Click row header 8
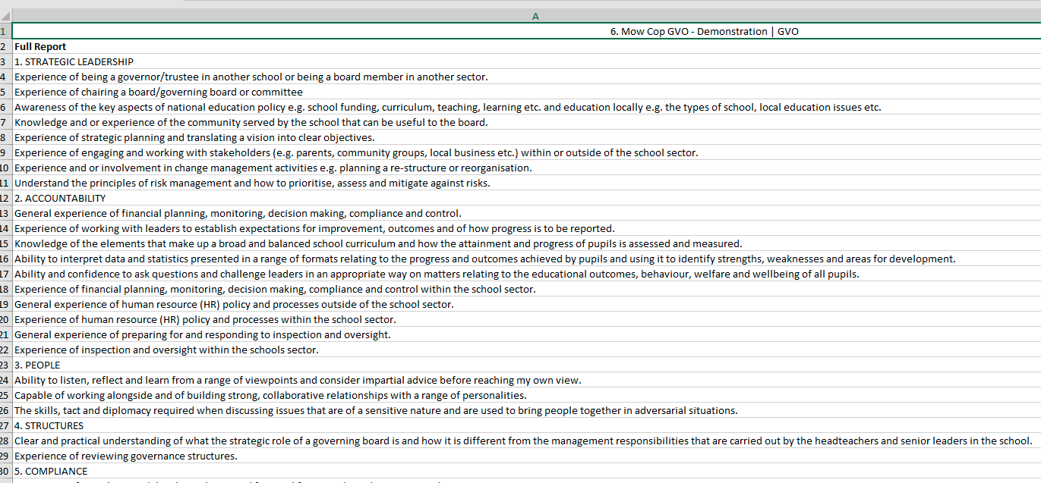The image size is (1041, 483). pos(5,137)
